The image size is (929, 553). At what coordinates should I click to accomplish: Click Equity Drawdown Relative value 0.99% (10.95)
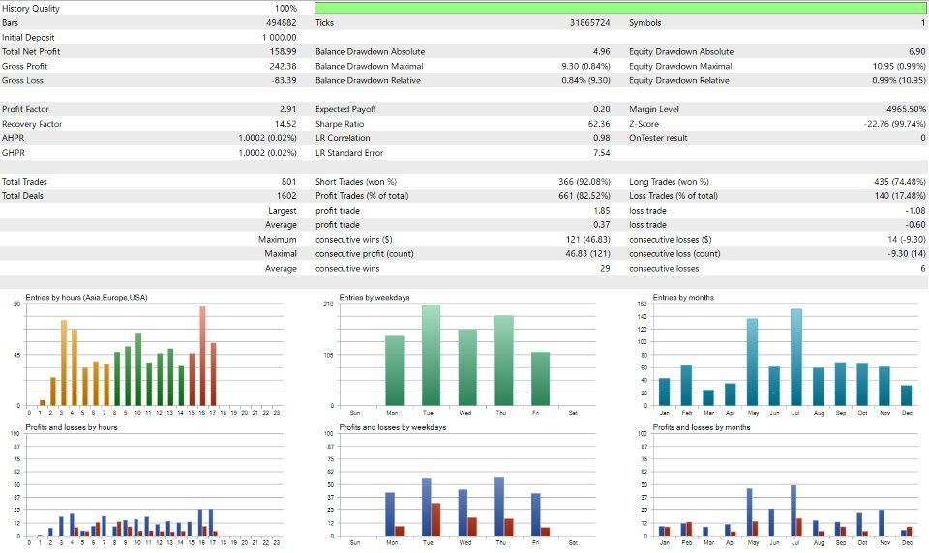[x=899, y=80]
